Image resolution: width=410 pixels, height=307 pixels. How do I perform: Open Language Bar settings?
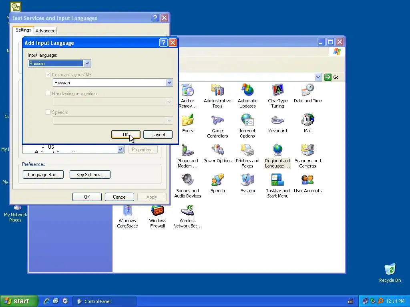click(x=43, y=175)
